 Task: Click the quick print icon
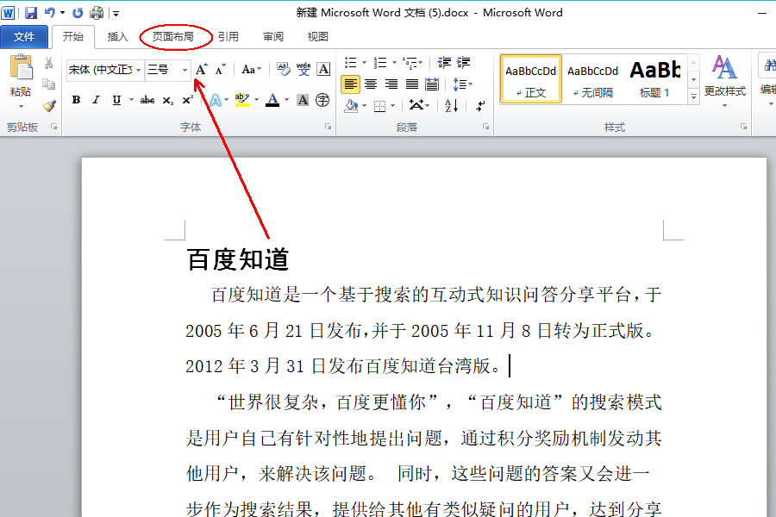pyautogui.click(x=97, y=12)
